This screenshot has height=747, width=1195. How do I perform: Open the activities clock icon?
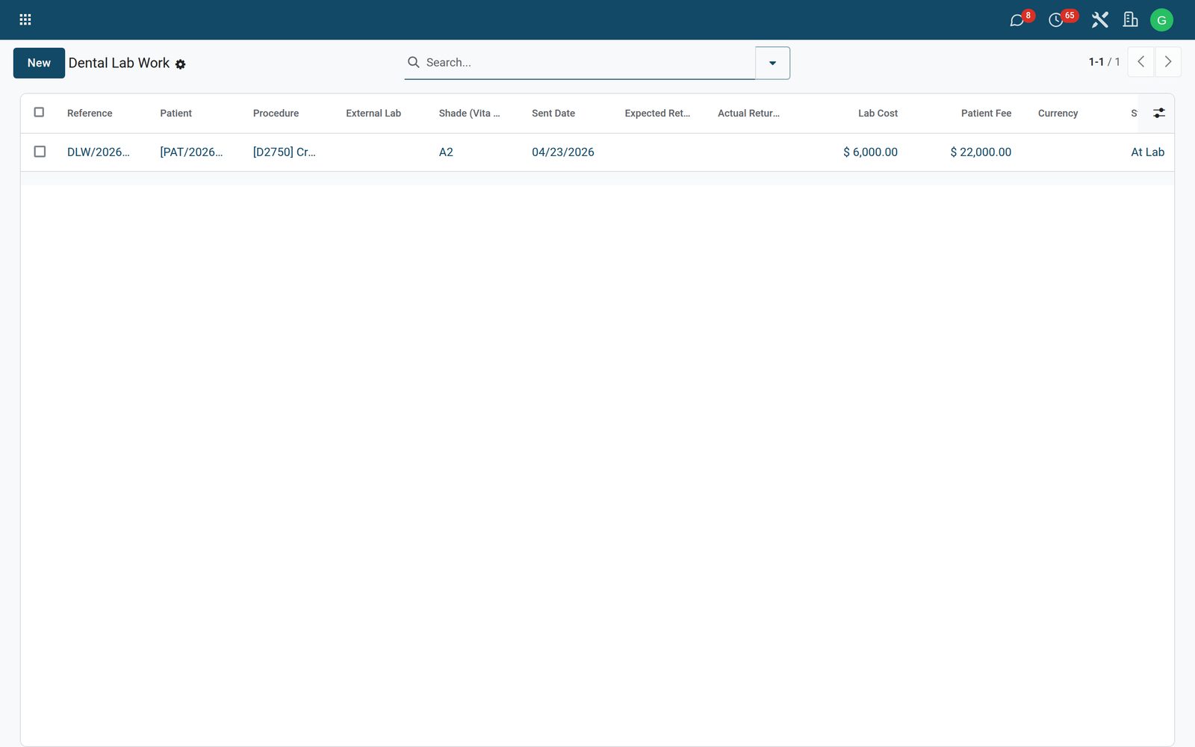[x=1055, y=20]
